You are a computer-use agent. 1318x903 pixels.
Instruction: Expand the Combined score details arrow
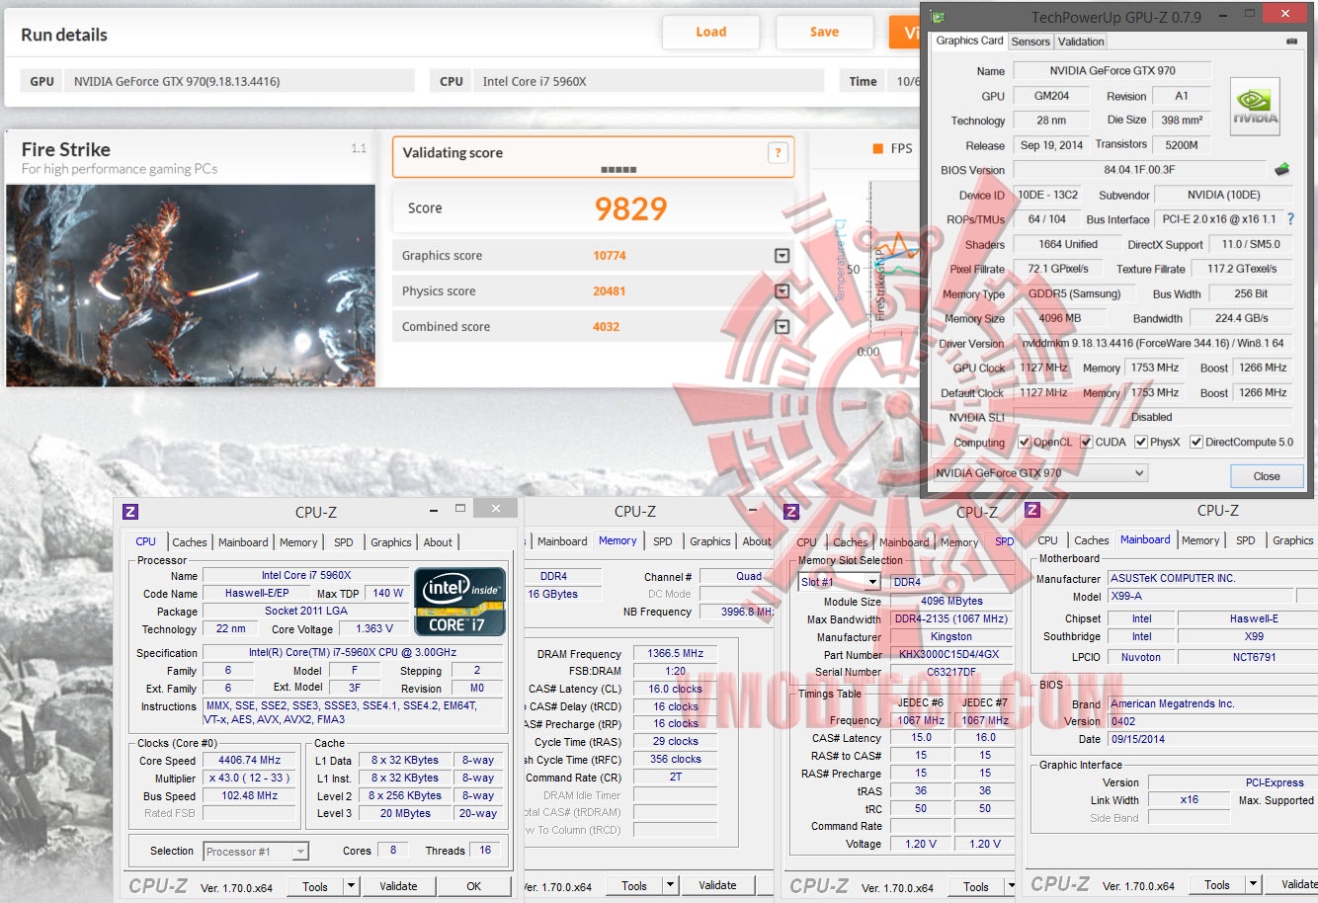point(782,327)
